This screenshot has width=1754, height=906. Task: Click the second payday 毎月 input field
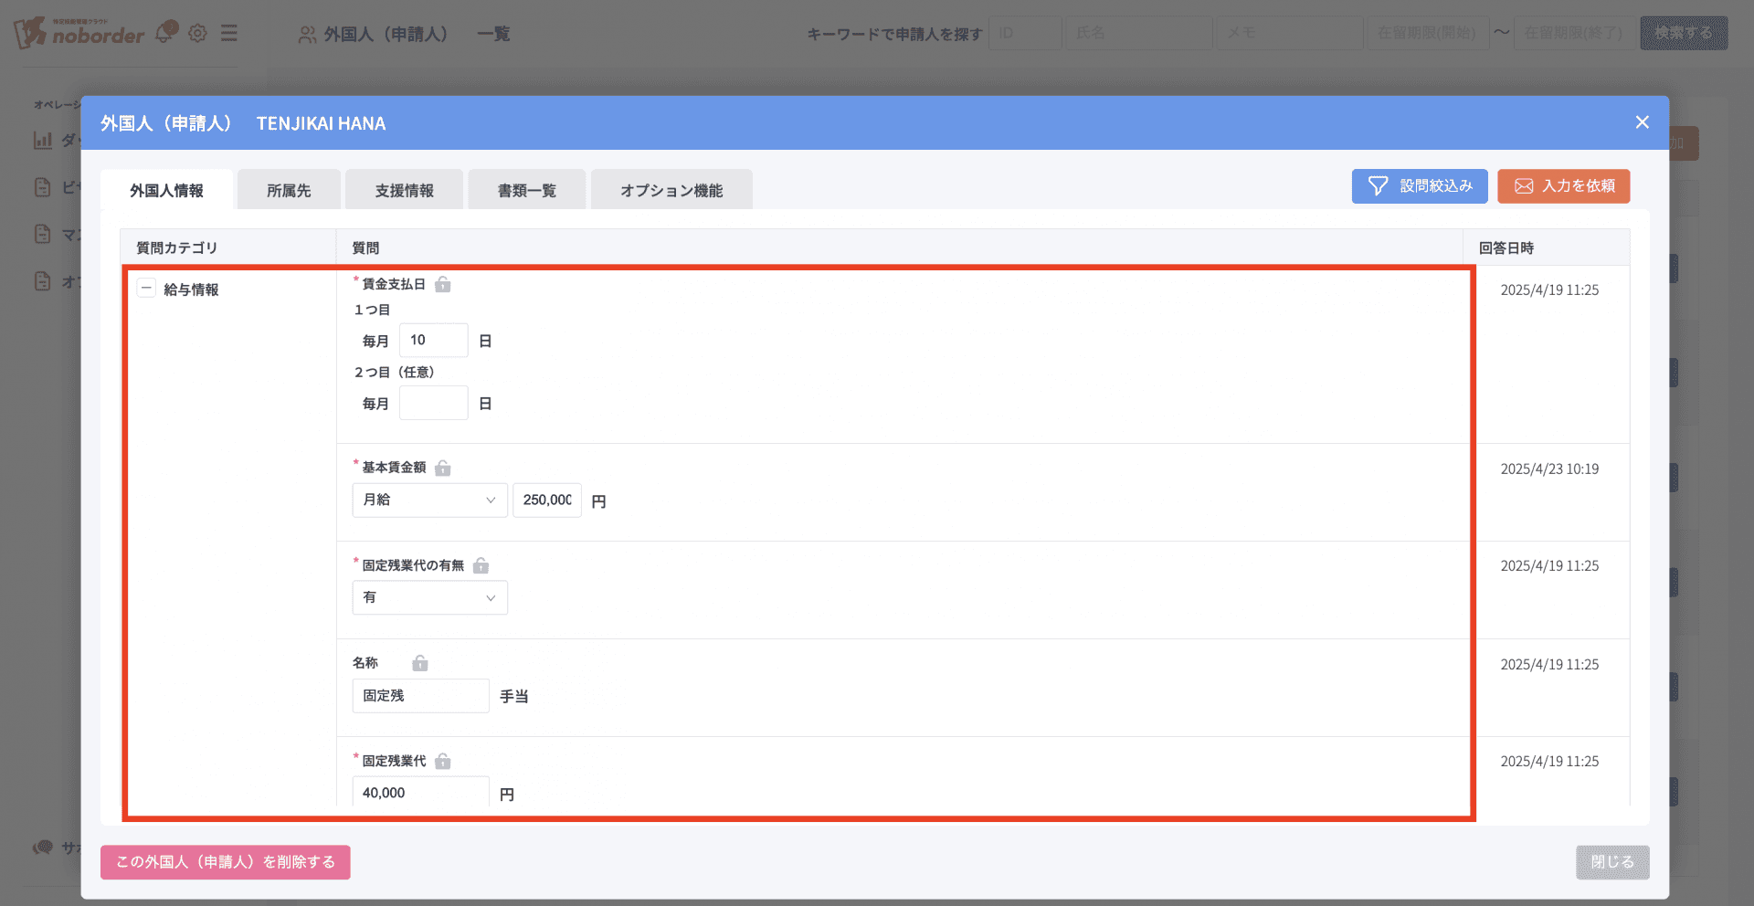pos(433,403)
